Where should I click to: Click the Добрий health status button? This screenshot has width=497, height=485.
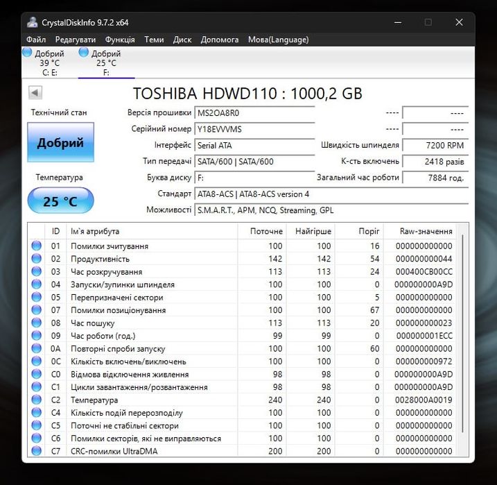point(60,142)
